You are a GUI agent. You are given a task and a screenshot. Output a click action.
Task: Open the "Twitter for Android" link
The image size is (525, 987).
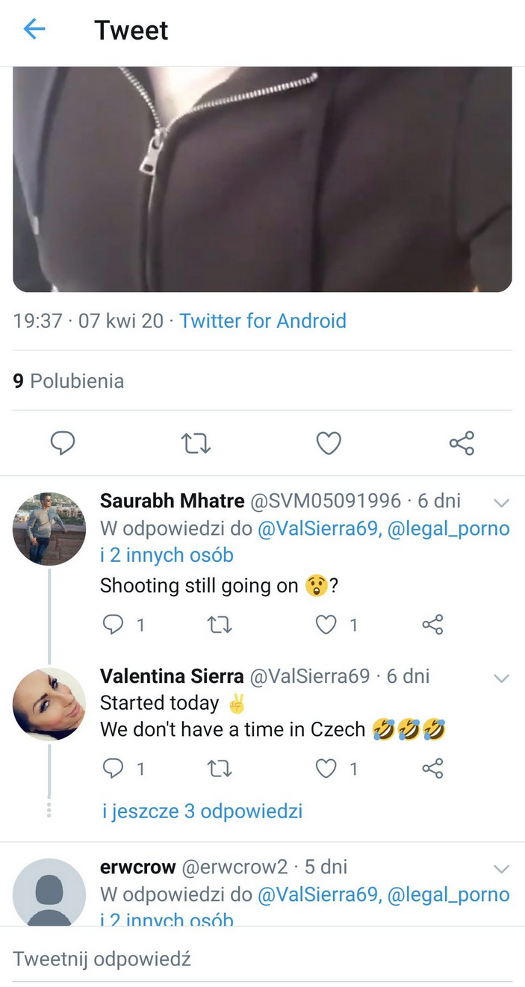[x=263, y=321]
